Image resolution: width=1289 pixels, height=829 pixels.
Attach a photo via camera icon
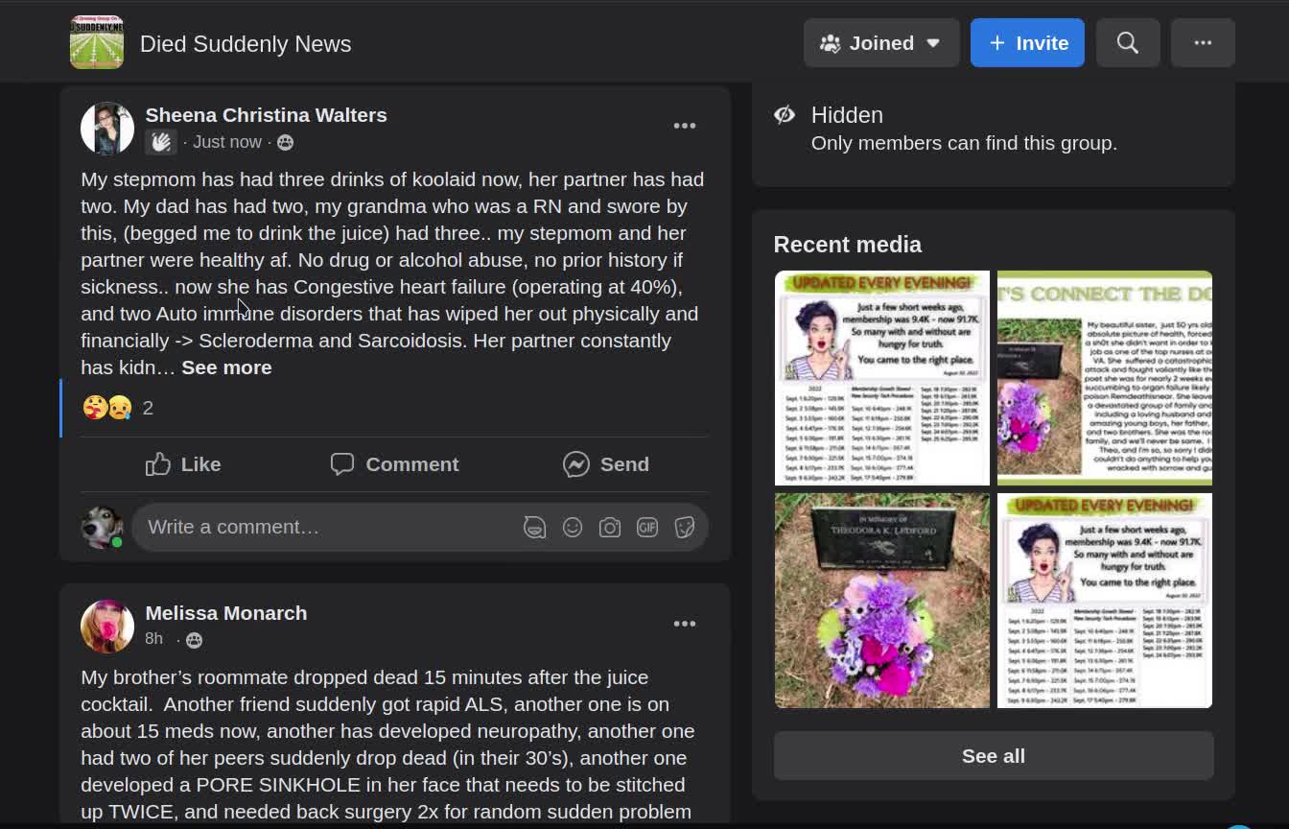pos(610,527)
